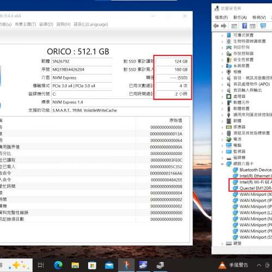
Task: Expand 電池 node
Action: coord(222,139)
